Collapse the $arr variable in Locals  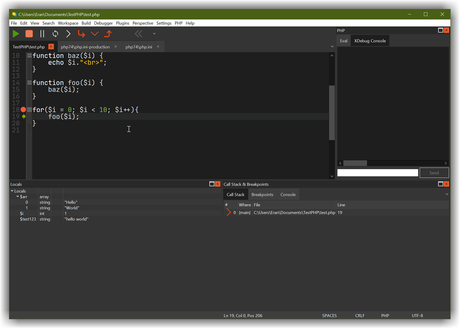(17, 197)
